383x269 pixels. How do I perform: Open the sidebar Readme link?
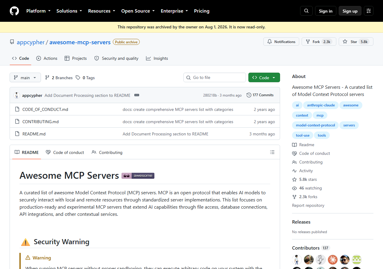[303, 145]
